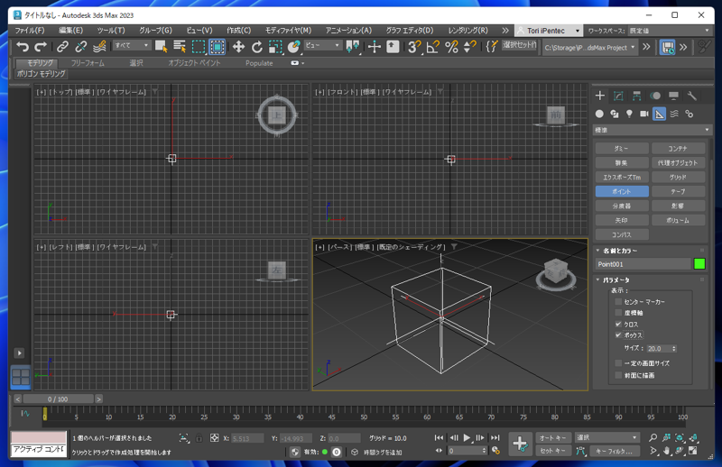
Task: Open the グループ(G) menu
Action: point(155,31)
